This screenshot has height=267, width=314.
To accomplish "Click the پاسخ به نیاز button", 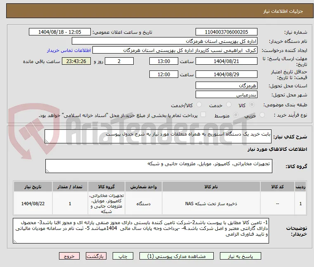I will (240, 256).
